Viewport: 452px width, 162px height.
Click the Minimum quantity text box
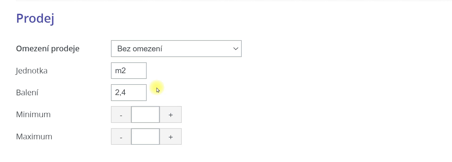coord(145,115)
